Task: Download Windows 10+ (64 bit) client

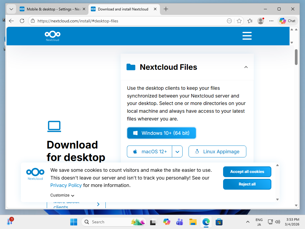Action: coord(161,133)
